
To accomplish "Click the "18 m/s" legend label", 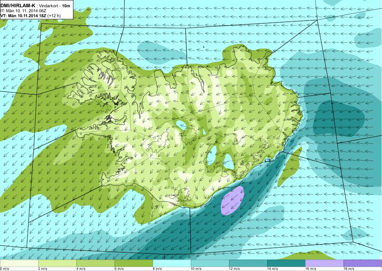I will coord(349,269).
